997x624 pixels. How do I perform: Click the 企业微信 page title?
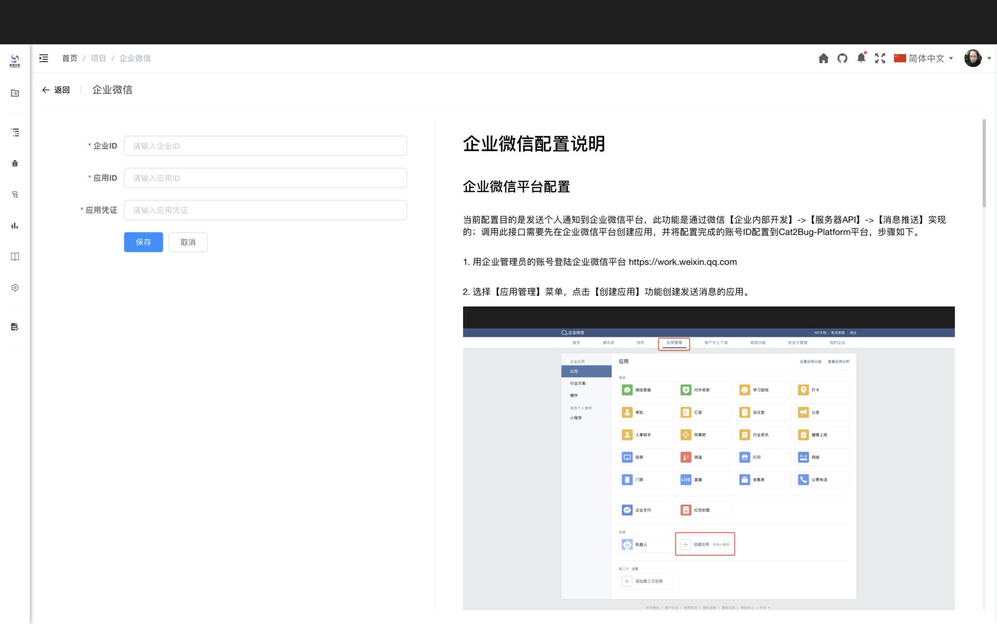[112, 90]
